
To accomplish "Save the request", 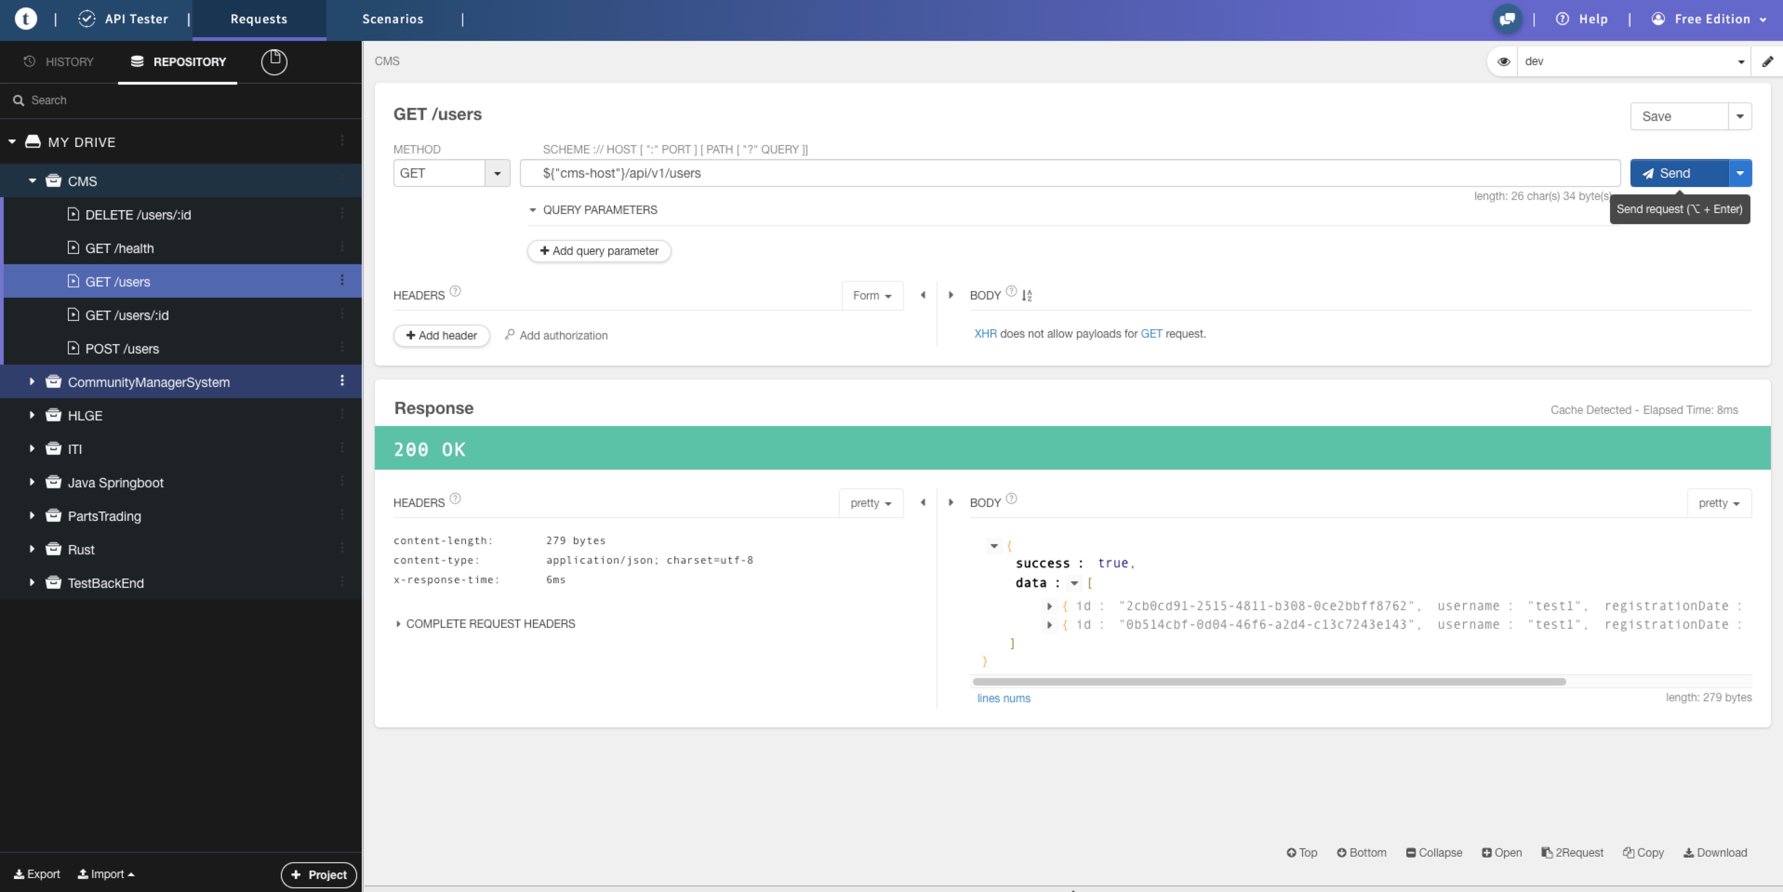I will pyautogui.click(x=1678, y=116).
